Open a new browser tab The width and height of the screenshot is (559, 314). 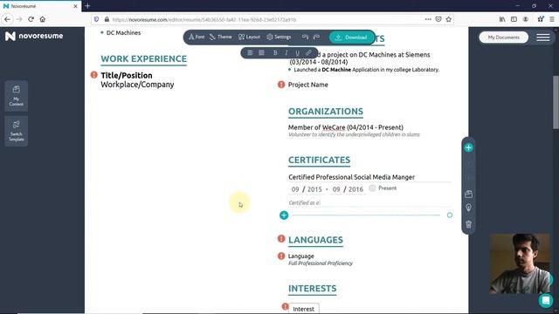[87, 6]
